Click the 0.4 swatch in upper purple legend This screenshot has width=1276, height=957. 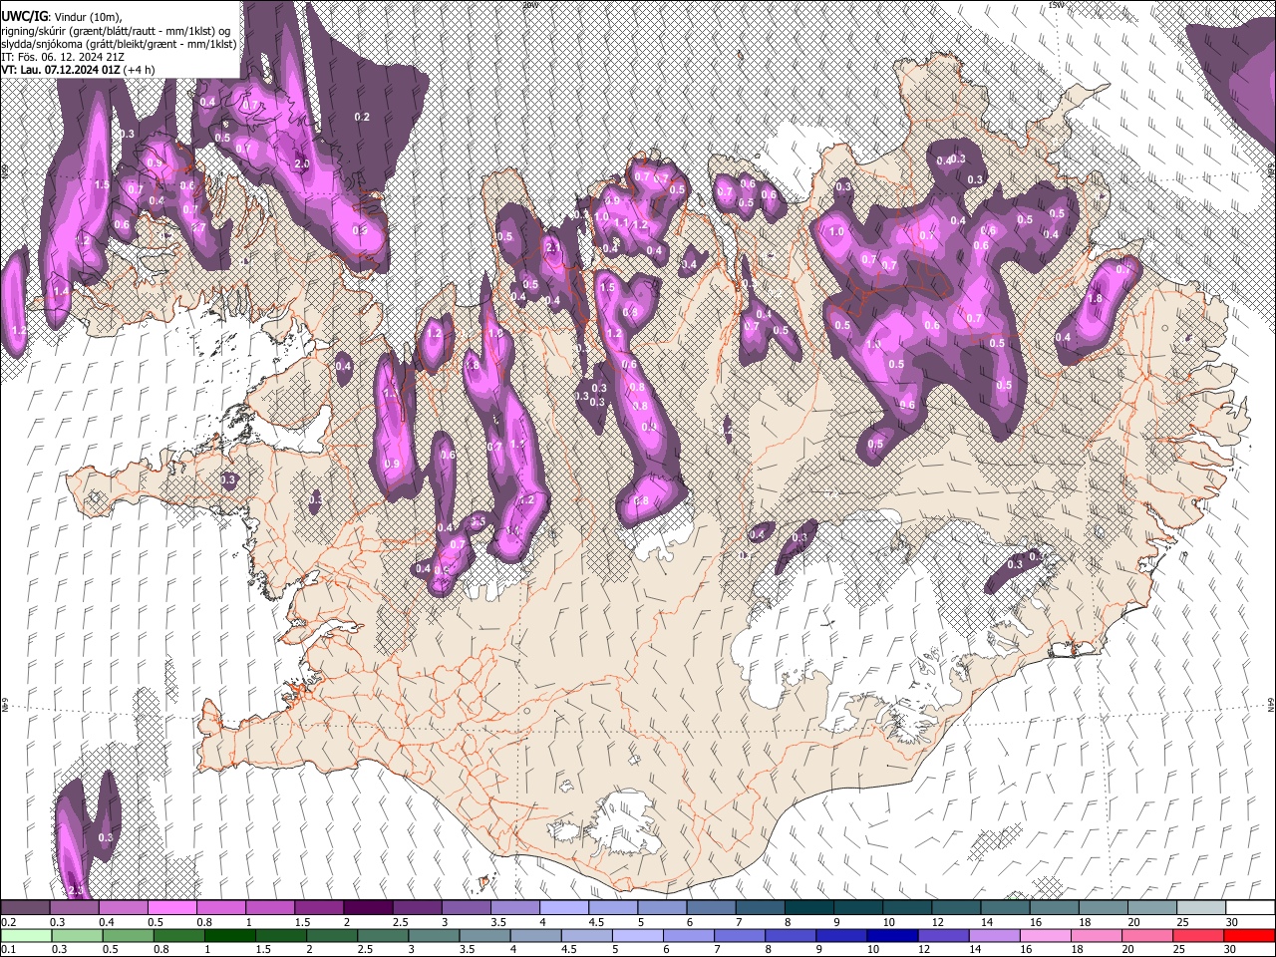pyautogui.click(x=123, y=908)
